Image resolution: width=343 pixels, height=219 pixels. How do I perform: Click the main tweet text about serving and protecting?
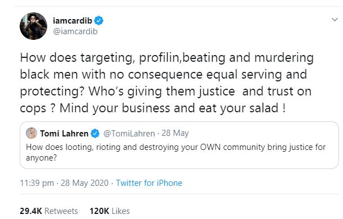click(166, 83)
